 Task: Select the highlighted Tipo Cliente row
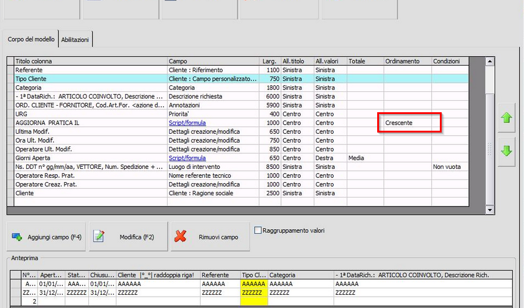click(x=90, y=79)
